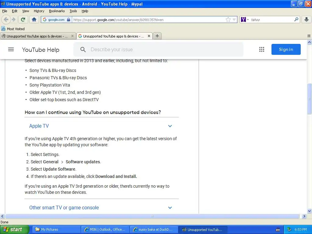Click the magnifier icon in help search

click(83, 50)
